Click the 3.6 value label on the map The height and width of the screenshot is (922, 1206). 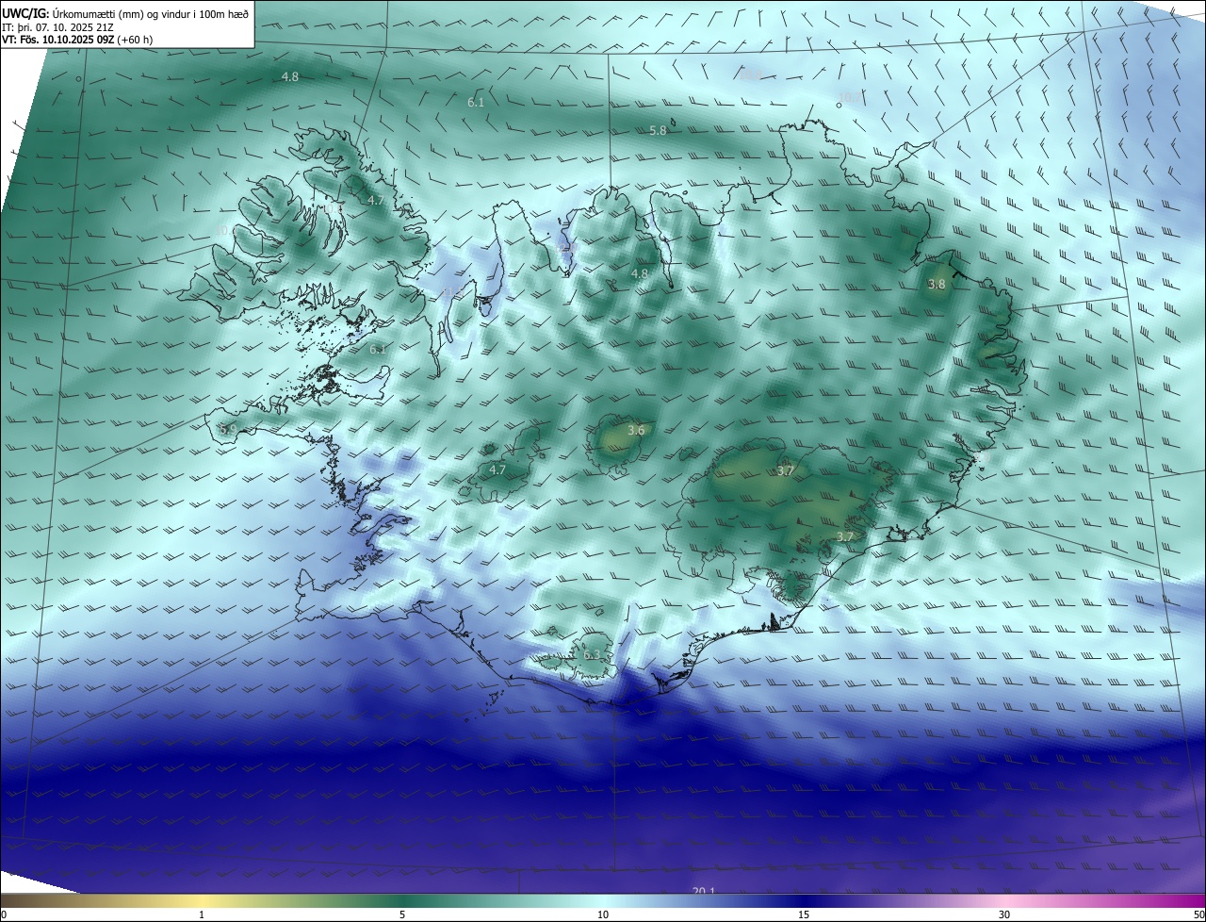(x=636, y=430)
